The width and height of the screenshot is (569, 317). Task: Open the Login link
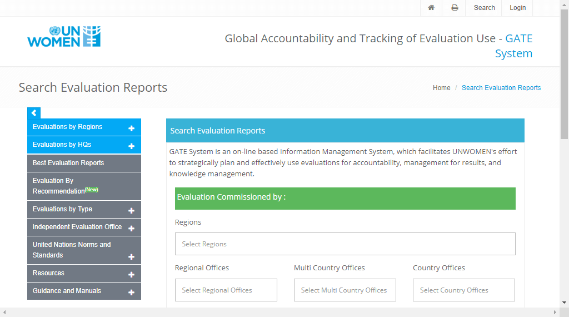coord(517,8)
